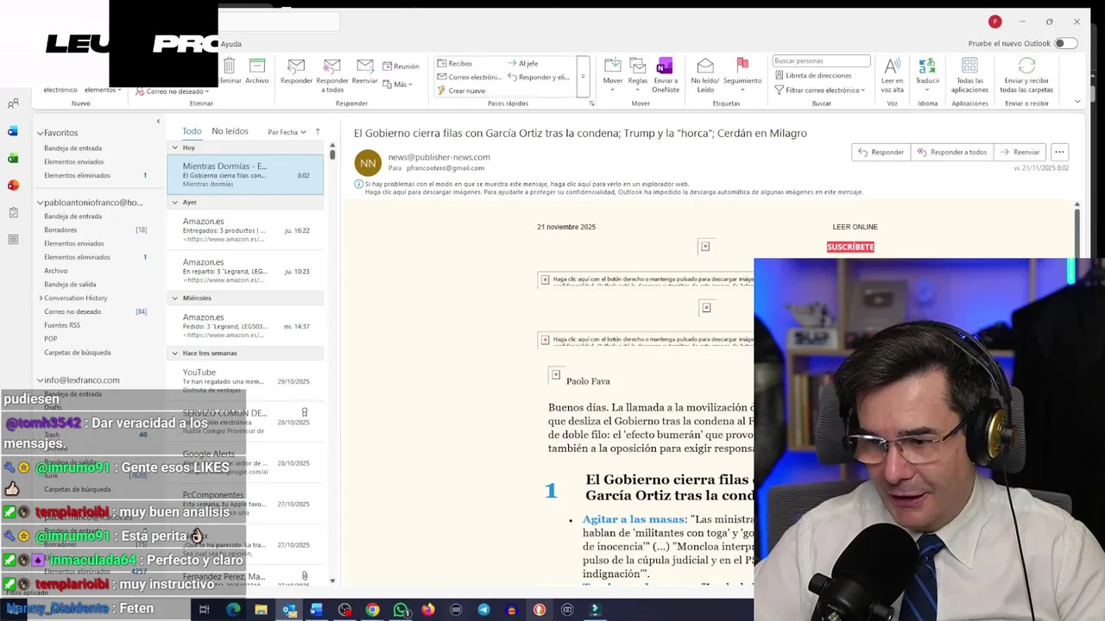Screen dimensions: 1105x621
Task: Click the Reunión reply button
Action: [401, 66]
